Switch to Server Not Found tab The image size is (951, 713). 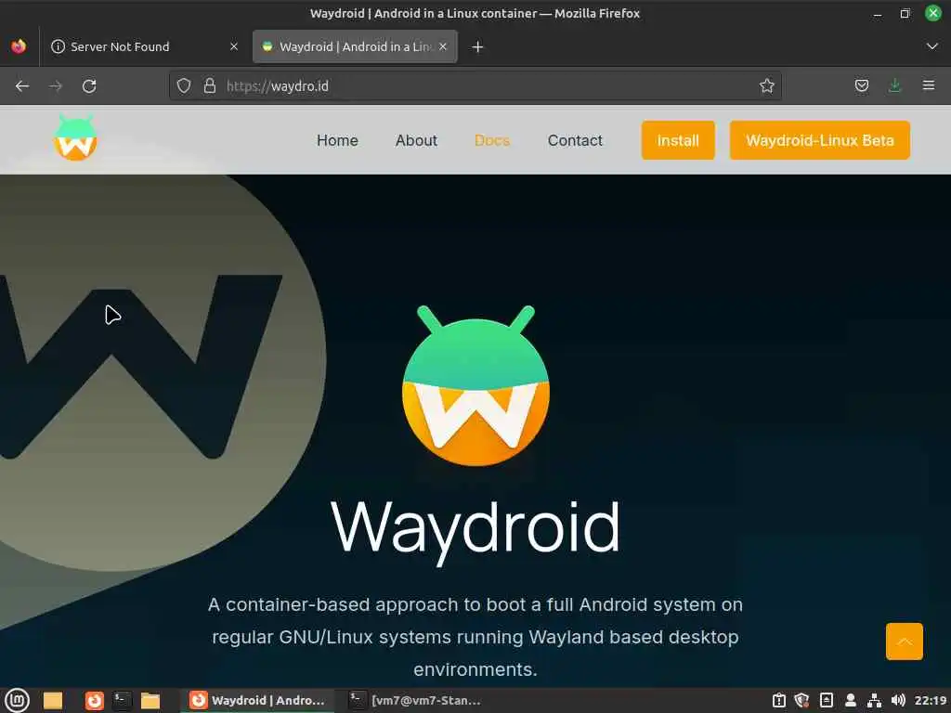[144, 46]
